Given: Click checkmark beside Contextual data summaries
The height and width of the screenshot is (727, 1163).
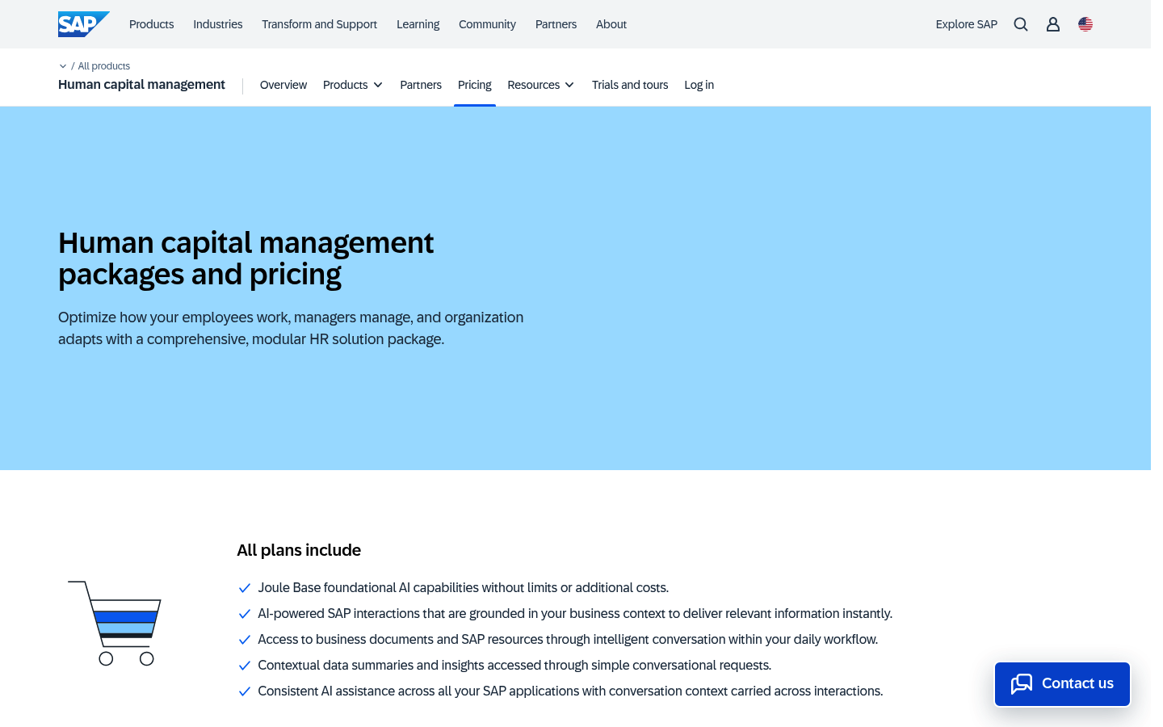Looking at the screenshot, I should [x=245, y=666].
